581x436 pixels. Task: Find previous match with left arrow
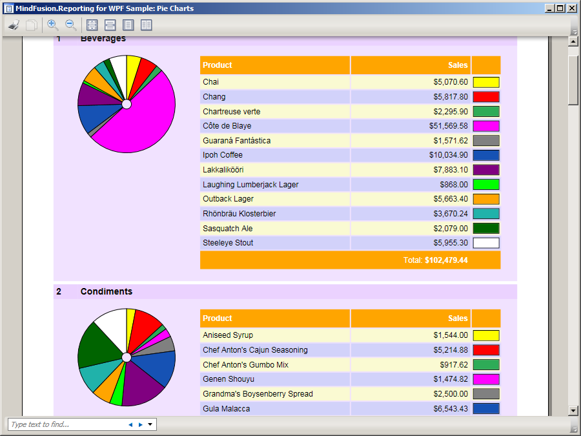tap(130, 424)
